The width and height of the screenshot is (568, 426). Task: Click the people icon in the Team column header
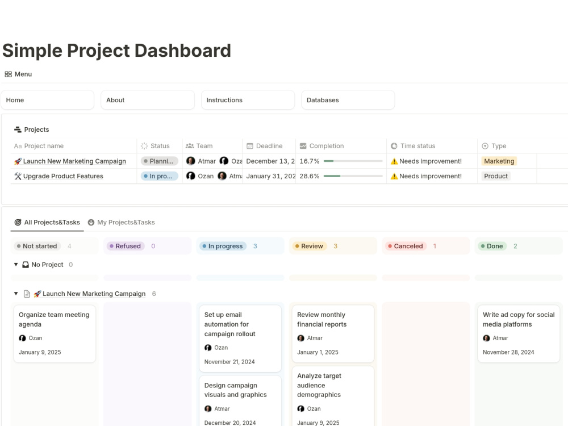click(x=191, y=145)
